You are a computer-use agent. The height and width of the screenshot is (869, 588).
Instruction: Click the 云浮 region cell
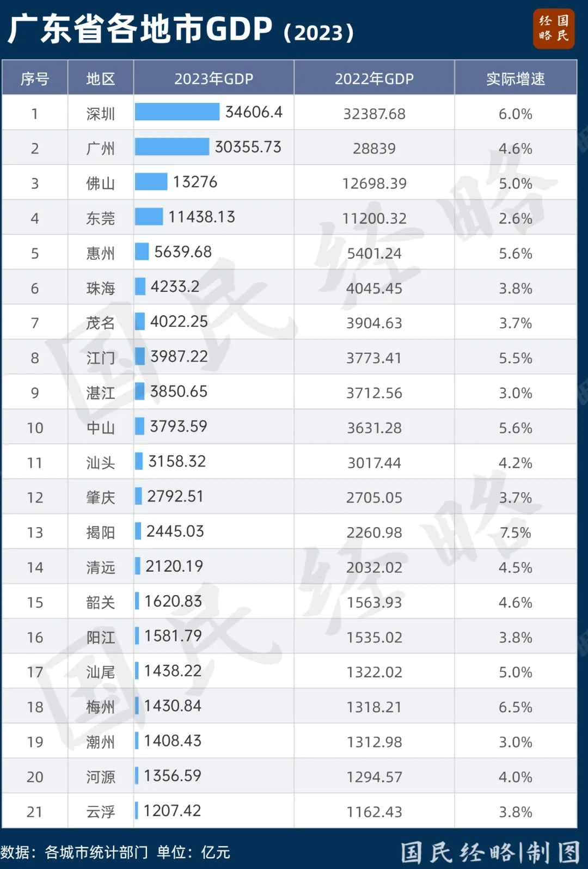click(x=101, y=812)
